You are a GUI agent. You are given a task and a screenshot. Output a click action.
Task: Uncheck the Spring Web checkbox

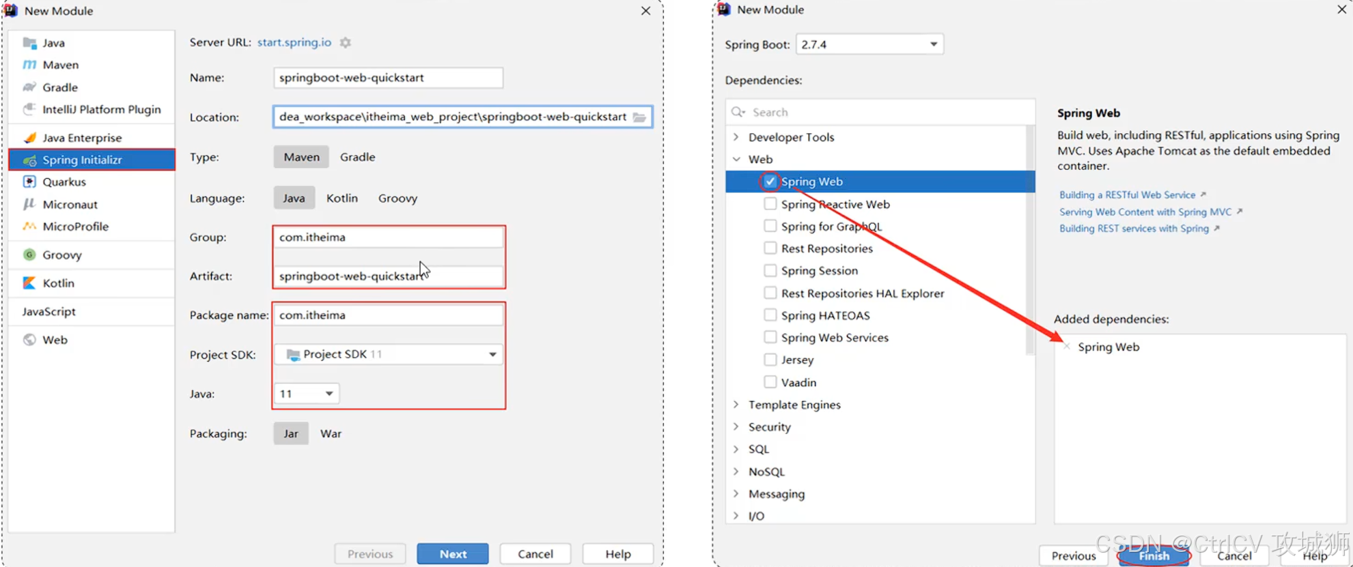point(770,181)
